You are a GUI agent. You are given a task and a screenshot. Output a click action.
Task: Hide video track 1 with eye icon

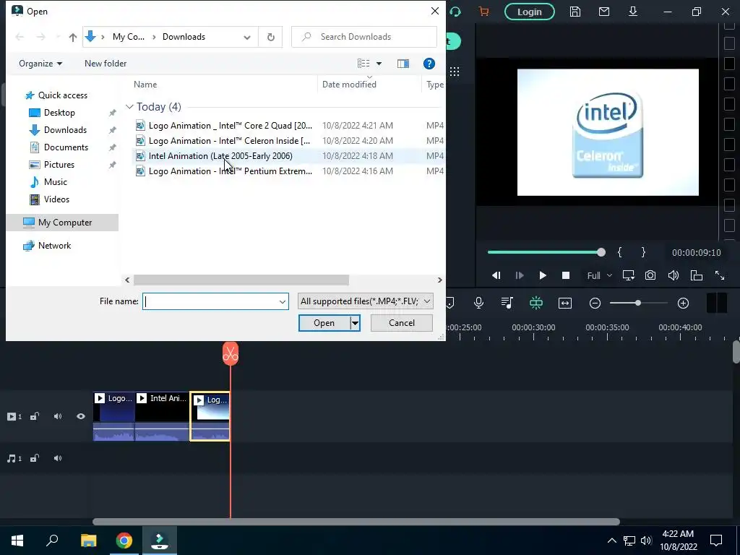point(81,416)
